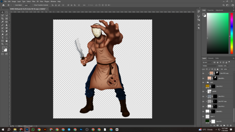Select the Eyedropper tool
Screen dimensions: 235x132
[x=3, y=22]
